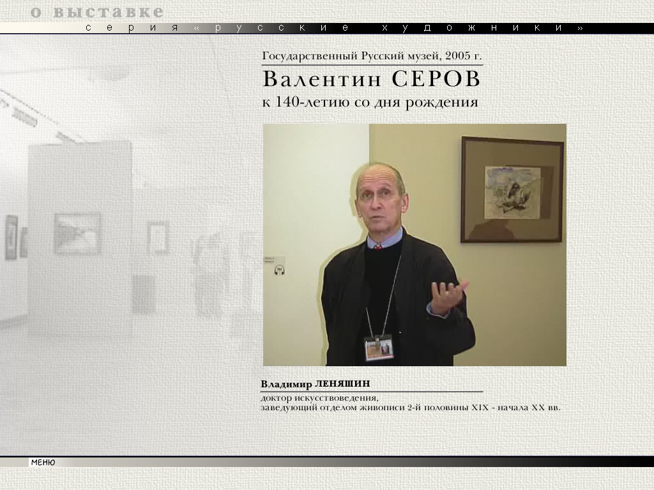Click the framed drawing hanging in the video
Viewport: 654px width, 490px height.
pos(512,189)
